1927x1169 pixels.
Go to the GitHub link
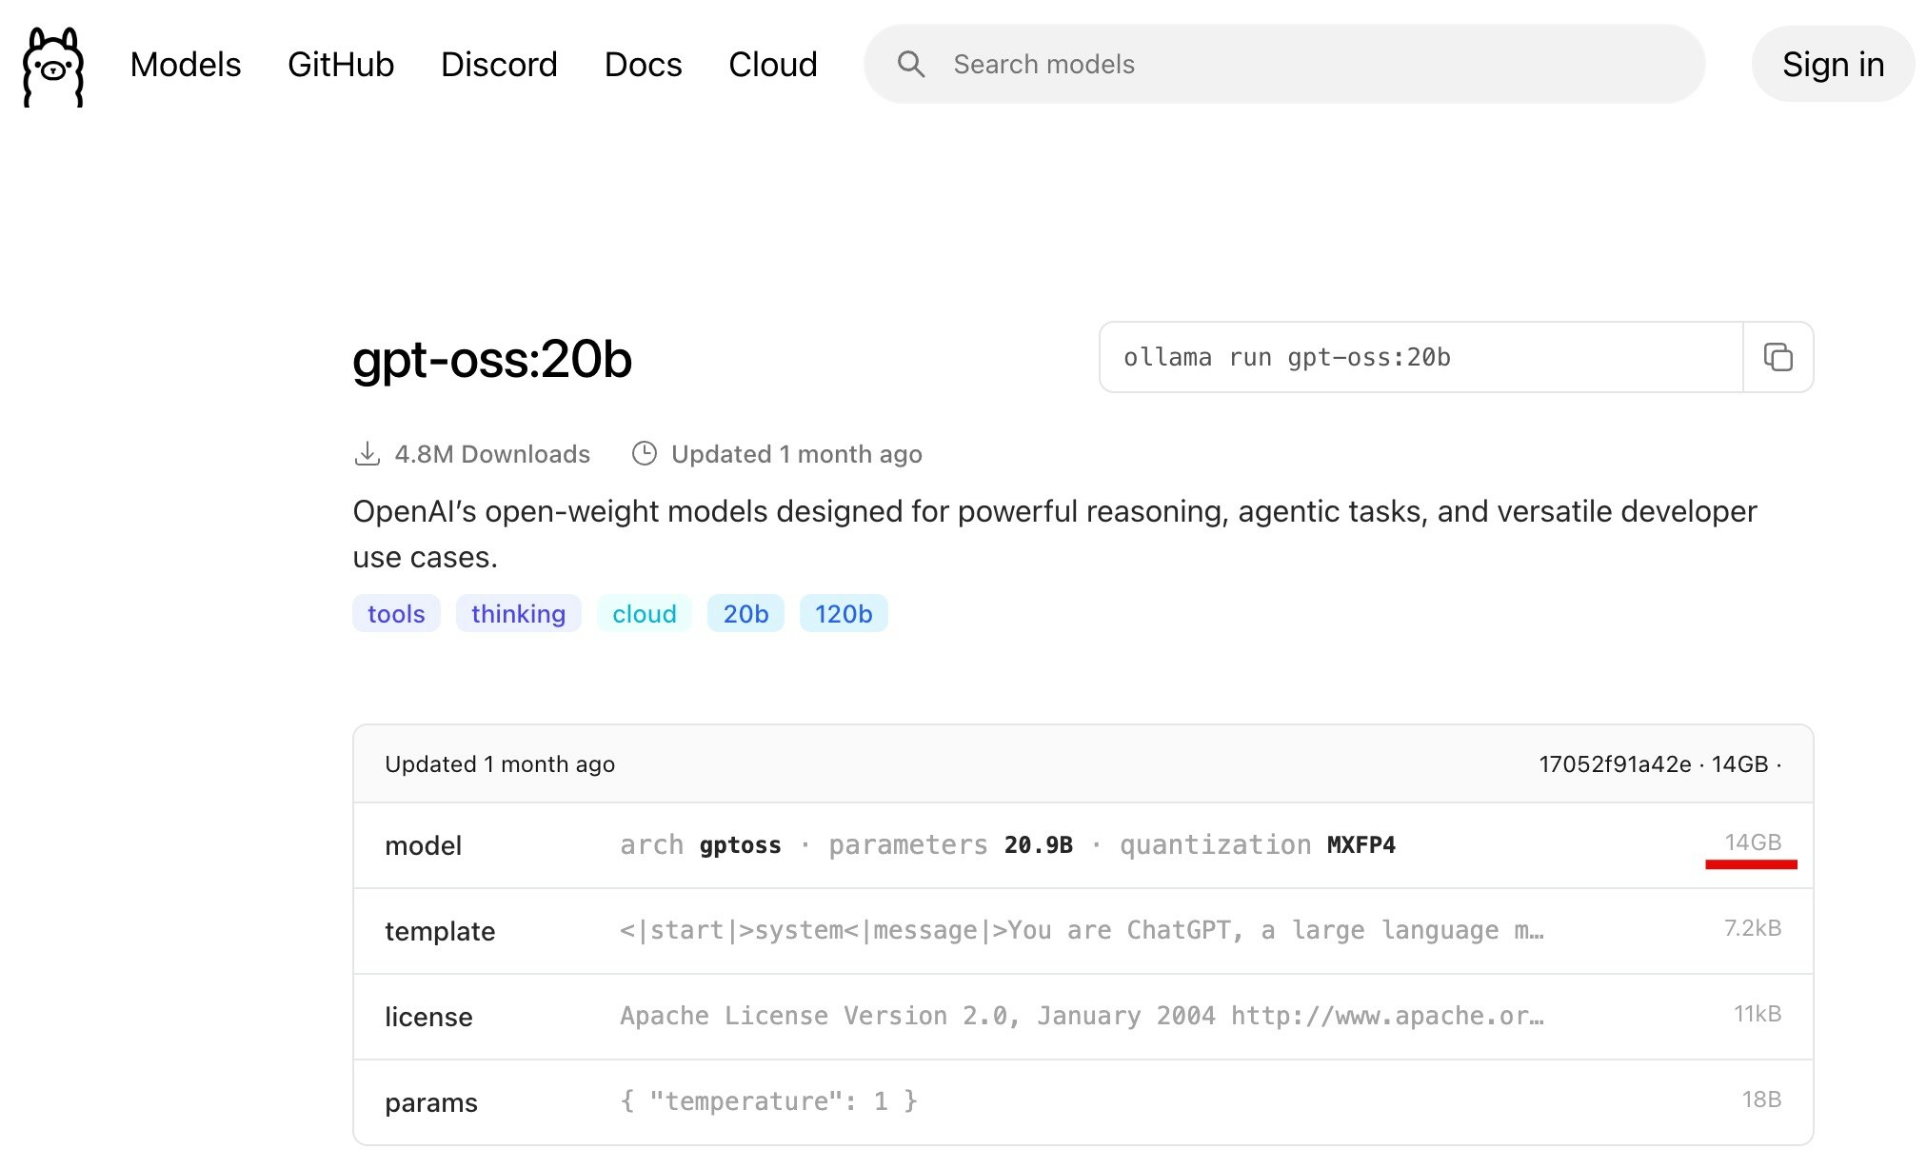[x=341, y=65]
